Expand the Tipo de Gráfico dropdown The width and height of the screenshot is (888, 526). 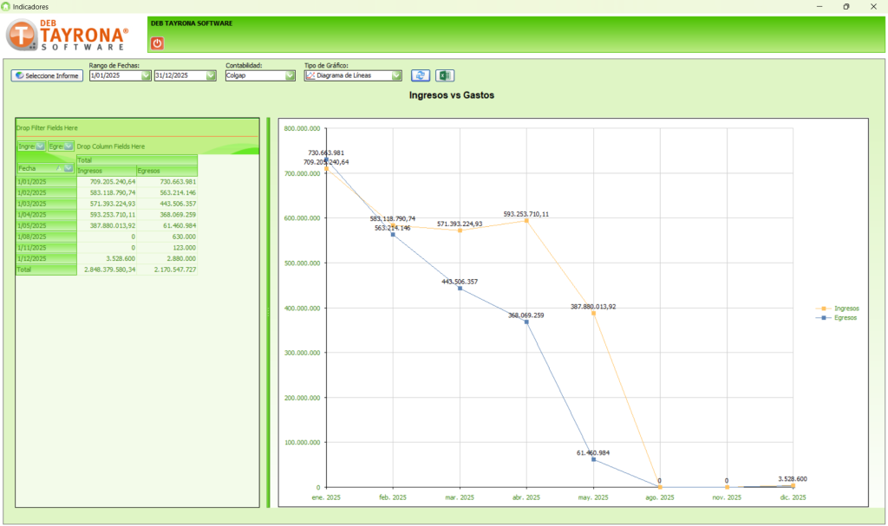click(x=396, y=76)
